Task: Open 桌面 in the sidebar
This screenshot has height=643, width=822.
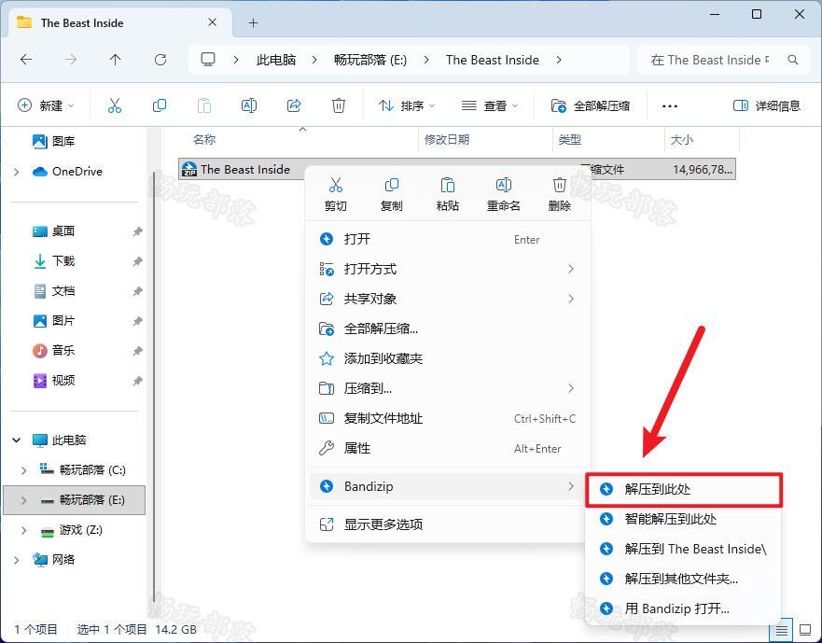Action: [x=53, y=231]
